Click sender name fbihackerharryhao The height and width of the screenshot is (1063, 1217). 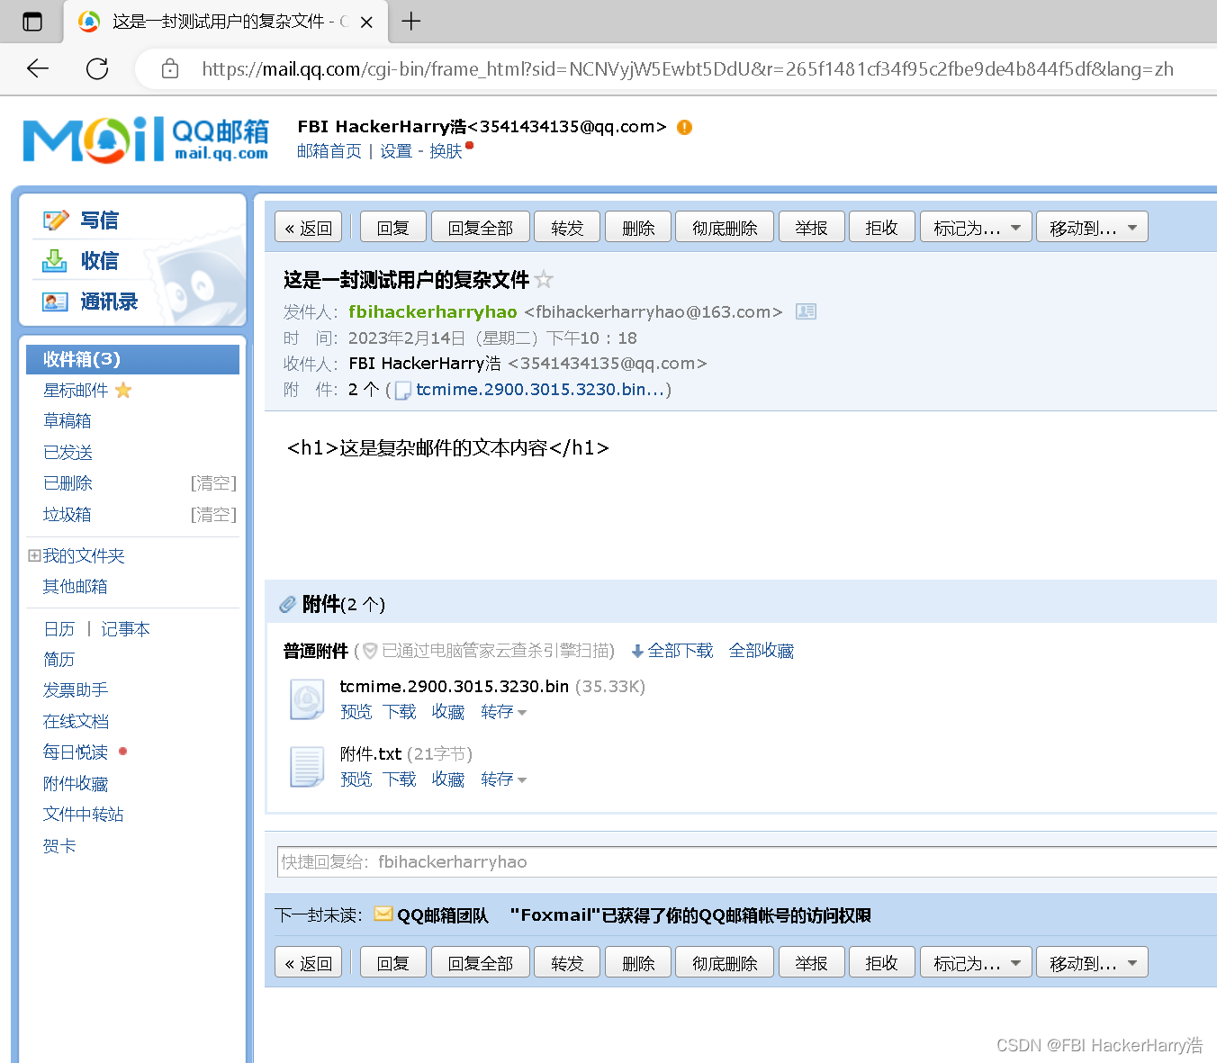coord(433,311)
